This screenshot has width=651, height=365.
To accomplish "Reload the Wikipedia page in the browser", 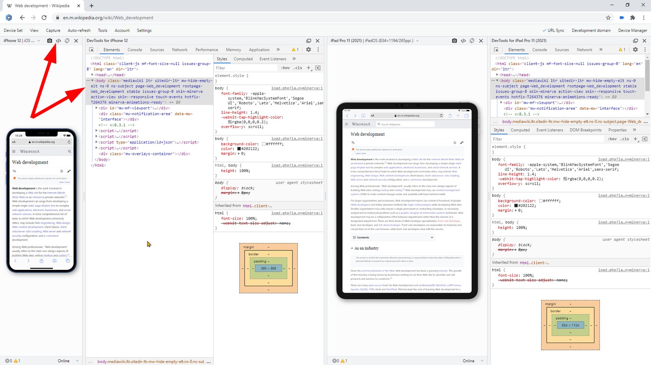I will pyautogui.click(x=44, y=17).
